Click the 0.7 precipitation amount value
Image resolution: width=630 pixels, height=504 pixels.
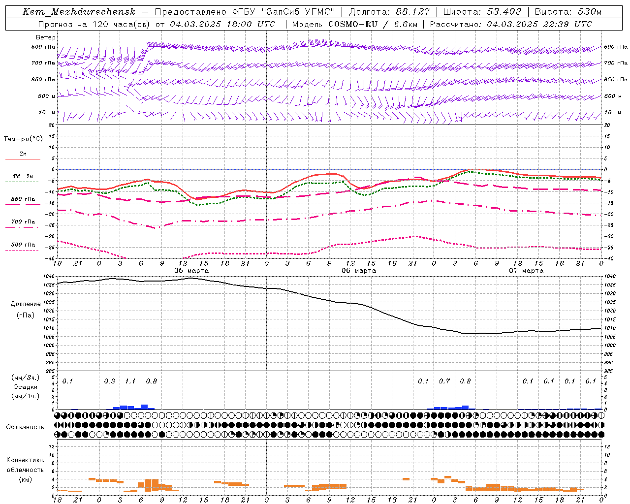coord(444,381)
